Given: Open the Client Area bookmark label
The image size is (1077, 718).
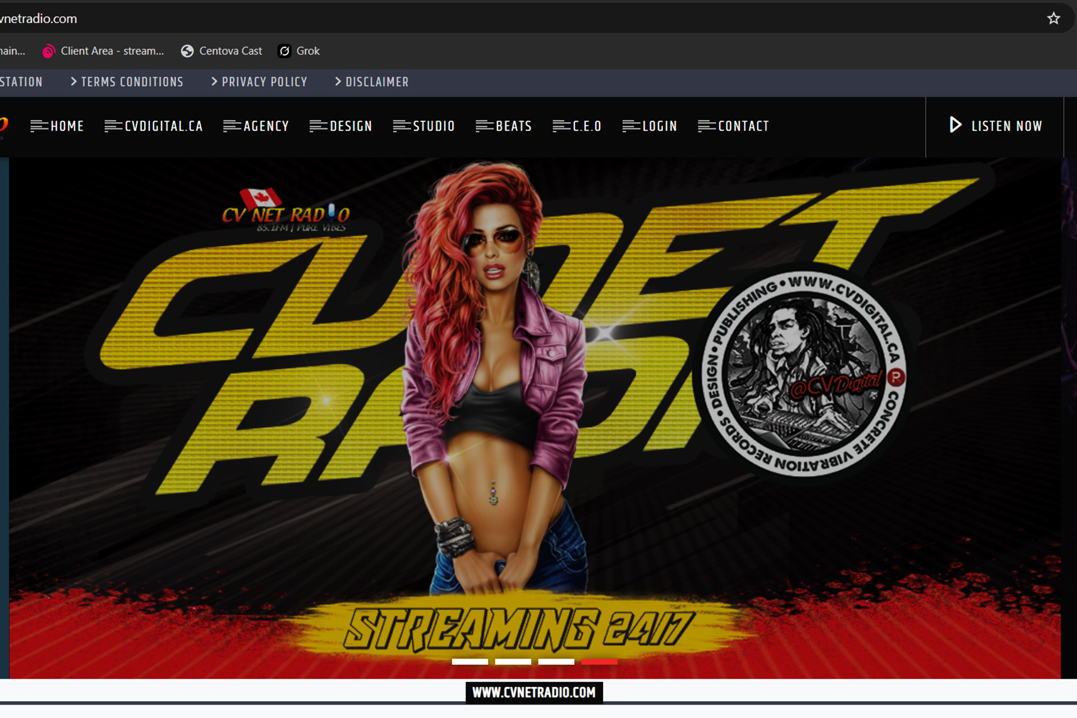Looking at the screenshot, I should pos(112,51).
